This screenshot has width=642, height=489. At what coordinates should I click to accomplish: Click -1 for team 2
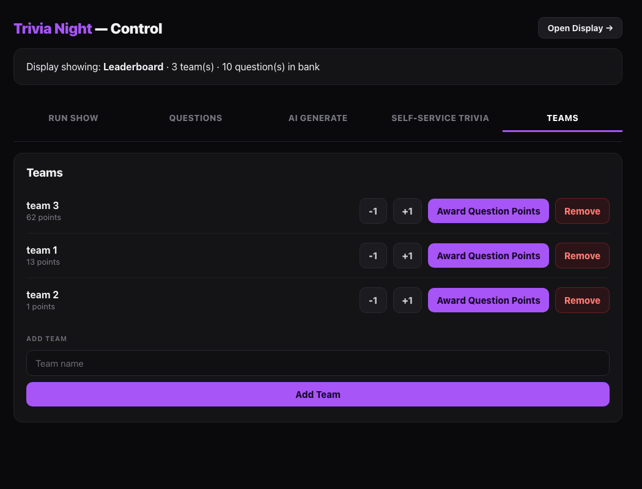tap(373, 300)
